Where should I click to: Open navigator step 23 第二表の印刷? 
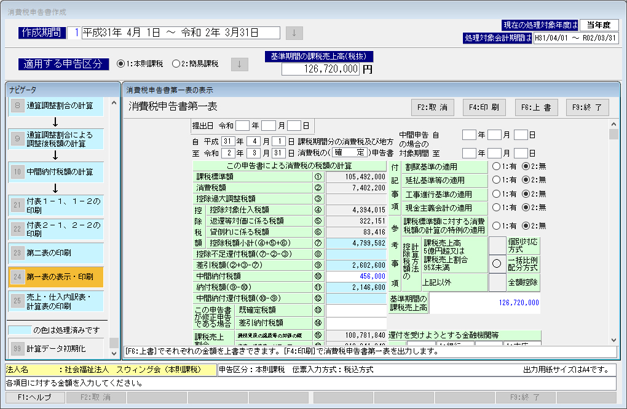pos(56,252)
